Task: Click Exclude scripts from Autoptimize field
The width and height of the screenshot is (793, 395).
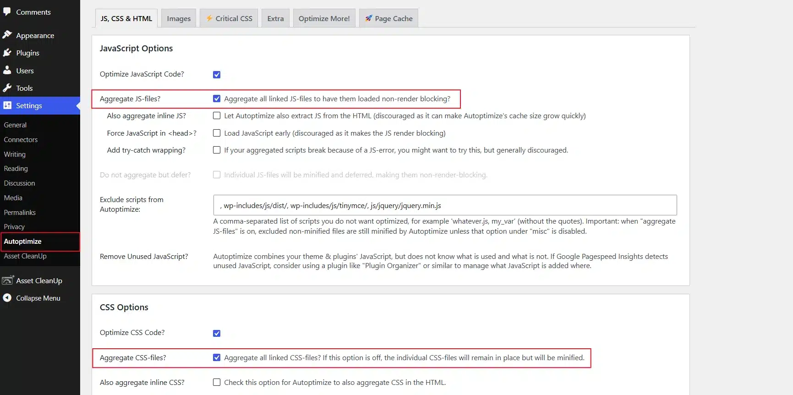Action: point(445,205)
